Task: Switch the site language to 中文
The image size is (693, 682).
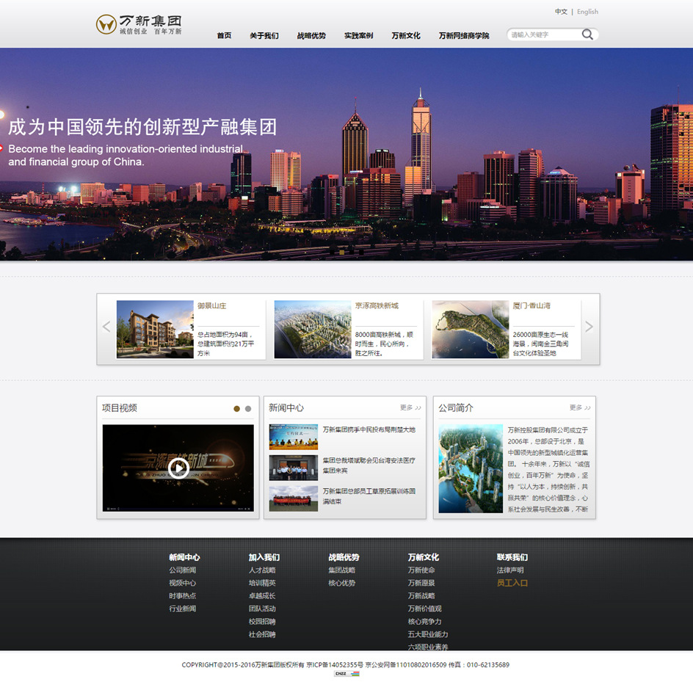Action: coord(561,11)
